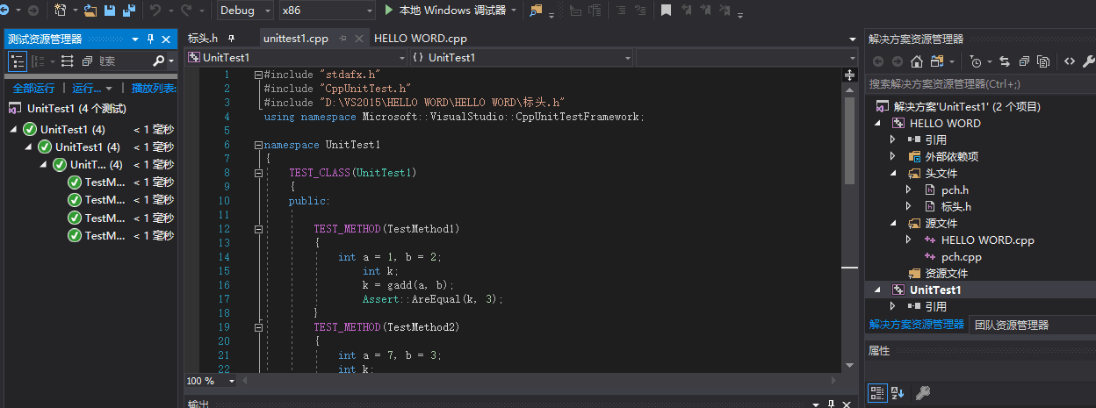Open the x86 platform dropdown
Screen dimensions: 1096x408
tap(327, 11)
